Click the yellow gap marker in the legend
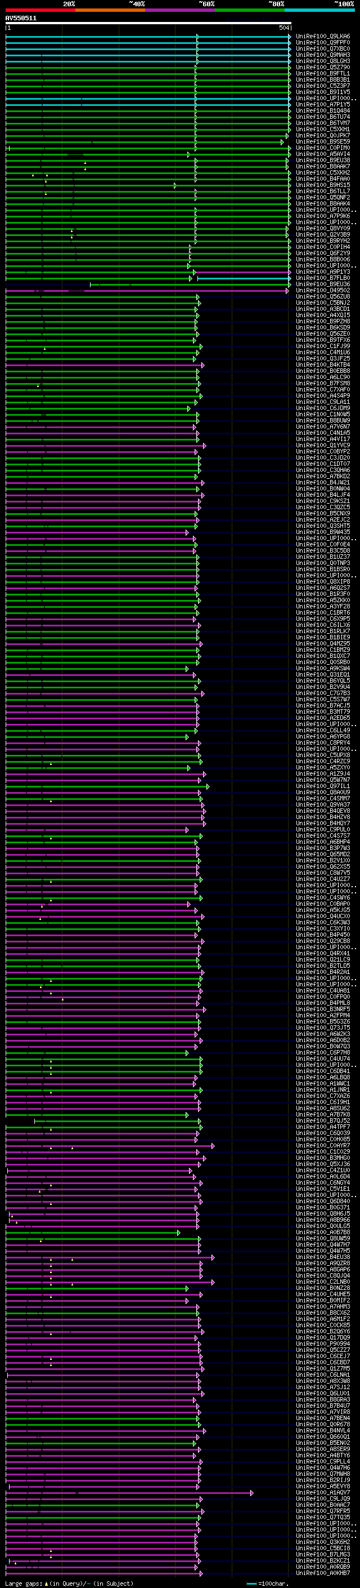The height and width of the screenshot is (1588, 360). coord(46,1583)
